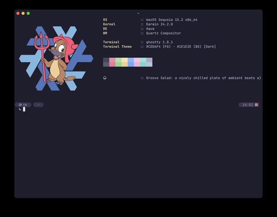Click the devil platypus Nix snowflake logo
Viewport: 277px width, 217px height.
(56, 59)
